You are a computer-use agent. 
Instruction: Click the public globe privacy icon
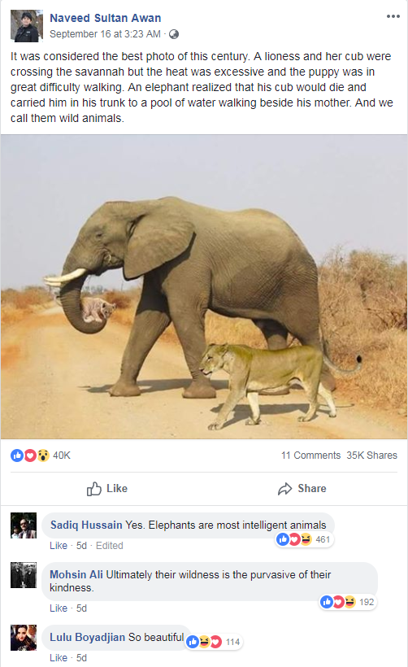tap(174, 34)
